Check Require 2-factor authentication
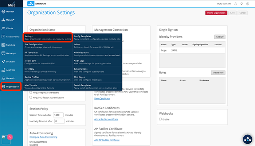 tap(31, 97)
